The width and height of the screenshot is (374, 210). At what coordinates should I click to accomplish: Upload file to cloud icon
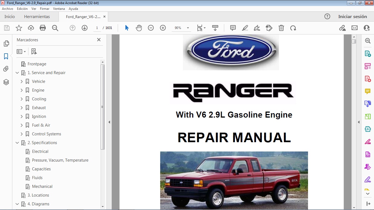pyautogui.click(x=31, y=28)
